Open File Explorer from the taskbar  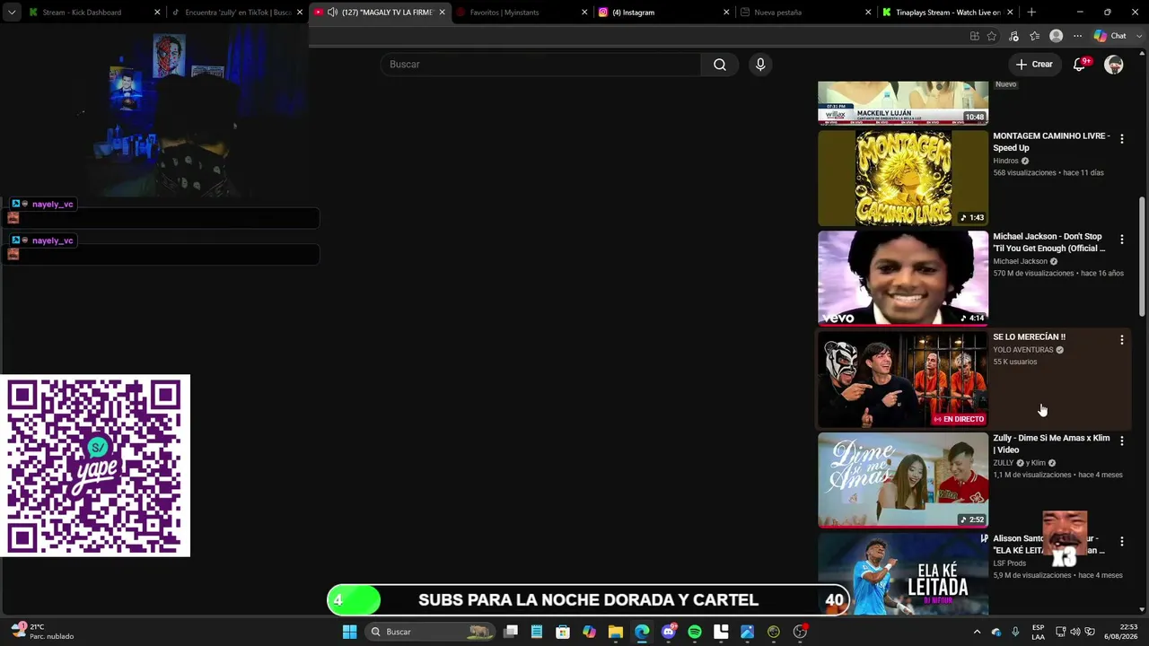[x=616, y=632]
